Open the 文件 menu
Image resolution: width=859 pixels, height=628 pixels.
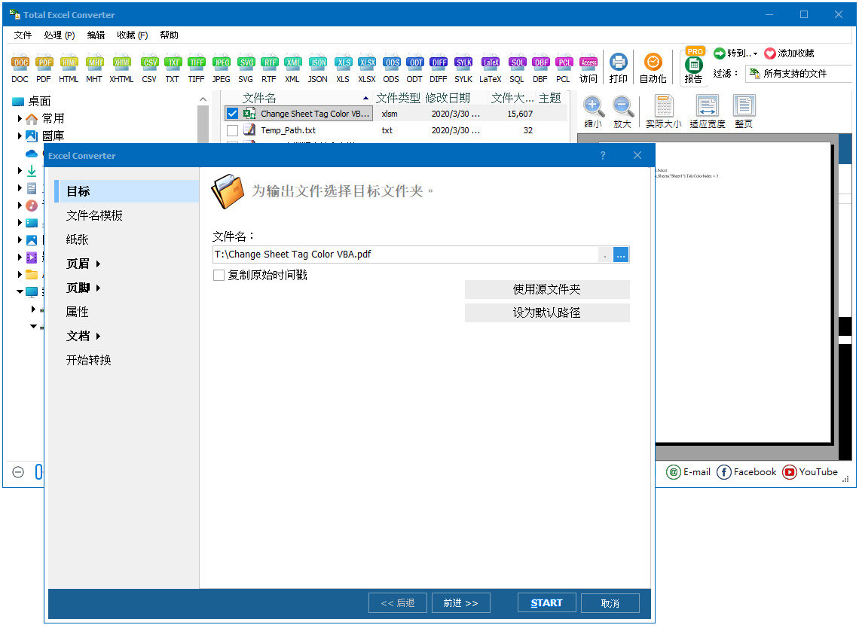click(x=23, y=35)
